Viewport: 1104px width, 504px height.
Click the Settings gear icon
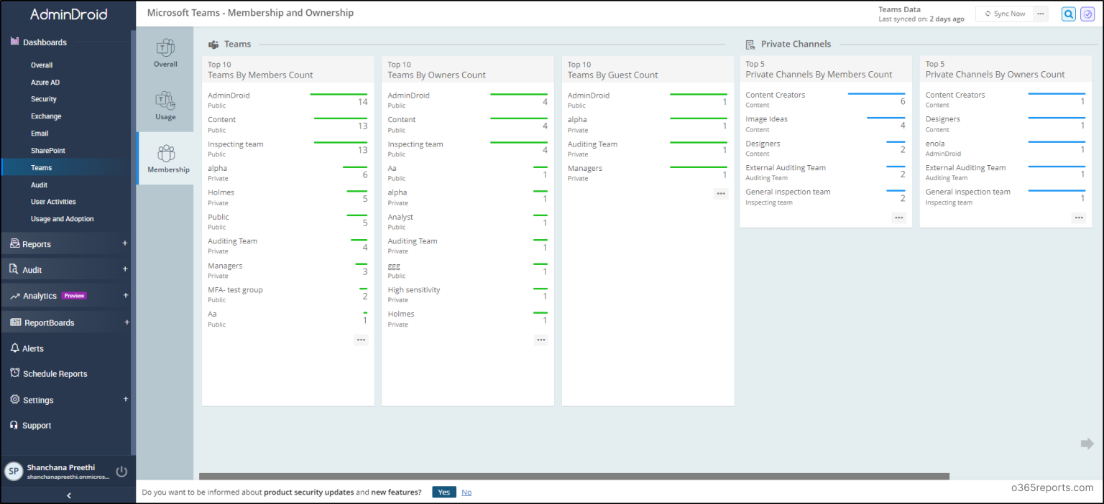tap(15, 399)
